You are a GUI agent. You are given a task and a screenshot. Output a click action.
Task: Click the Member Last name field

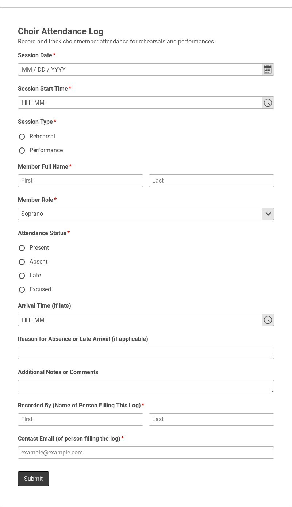[211, 181]
